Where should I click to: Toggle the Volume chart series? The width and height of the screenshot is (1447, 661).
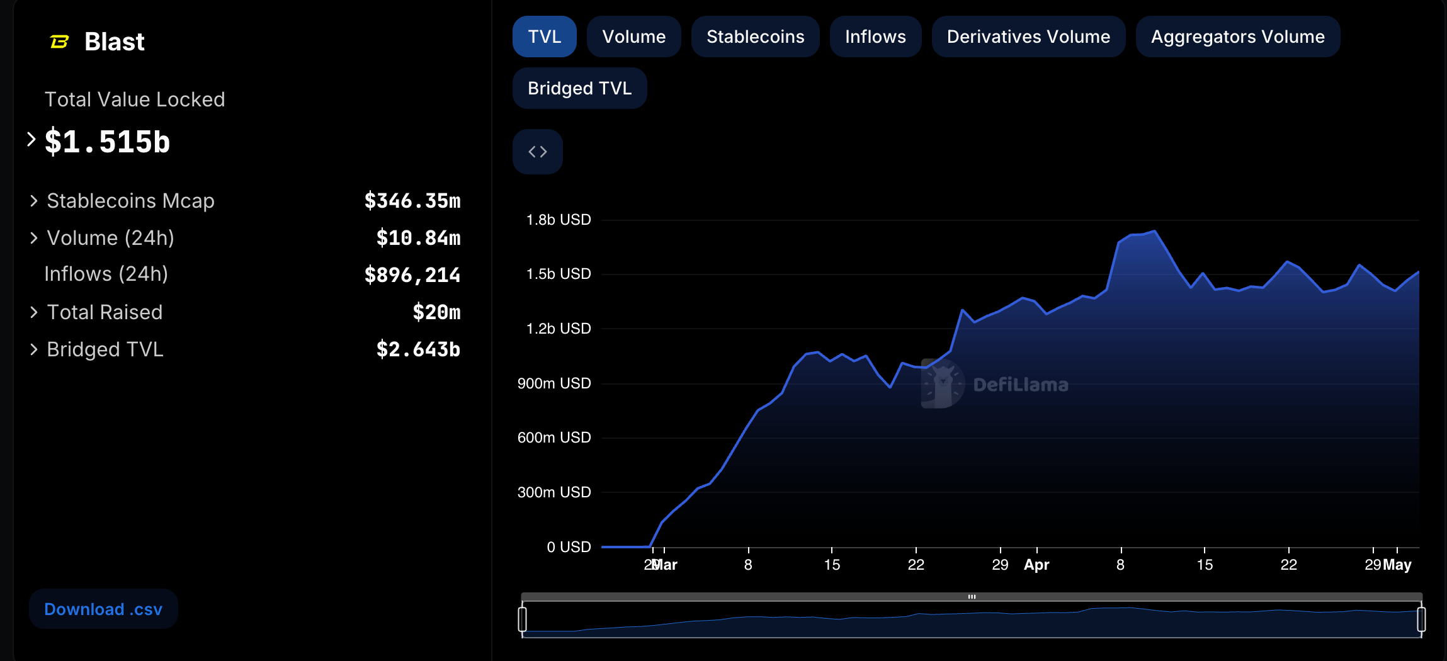pyautogui.click(x=634, y=37)
